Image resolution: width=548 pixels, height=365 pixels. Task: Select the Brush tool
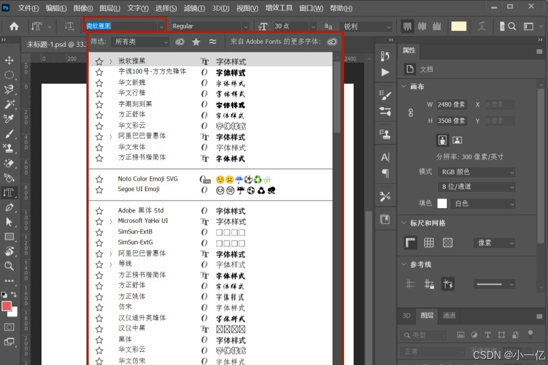click(x=9, y=134)
